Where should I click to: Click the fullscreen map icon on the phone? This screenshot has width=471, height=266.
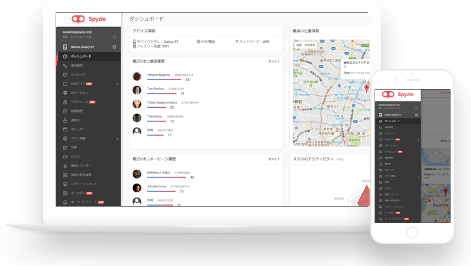(446, 152)
